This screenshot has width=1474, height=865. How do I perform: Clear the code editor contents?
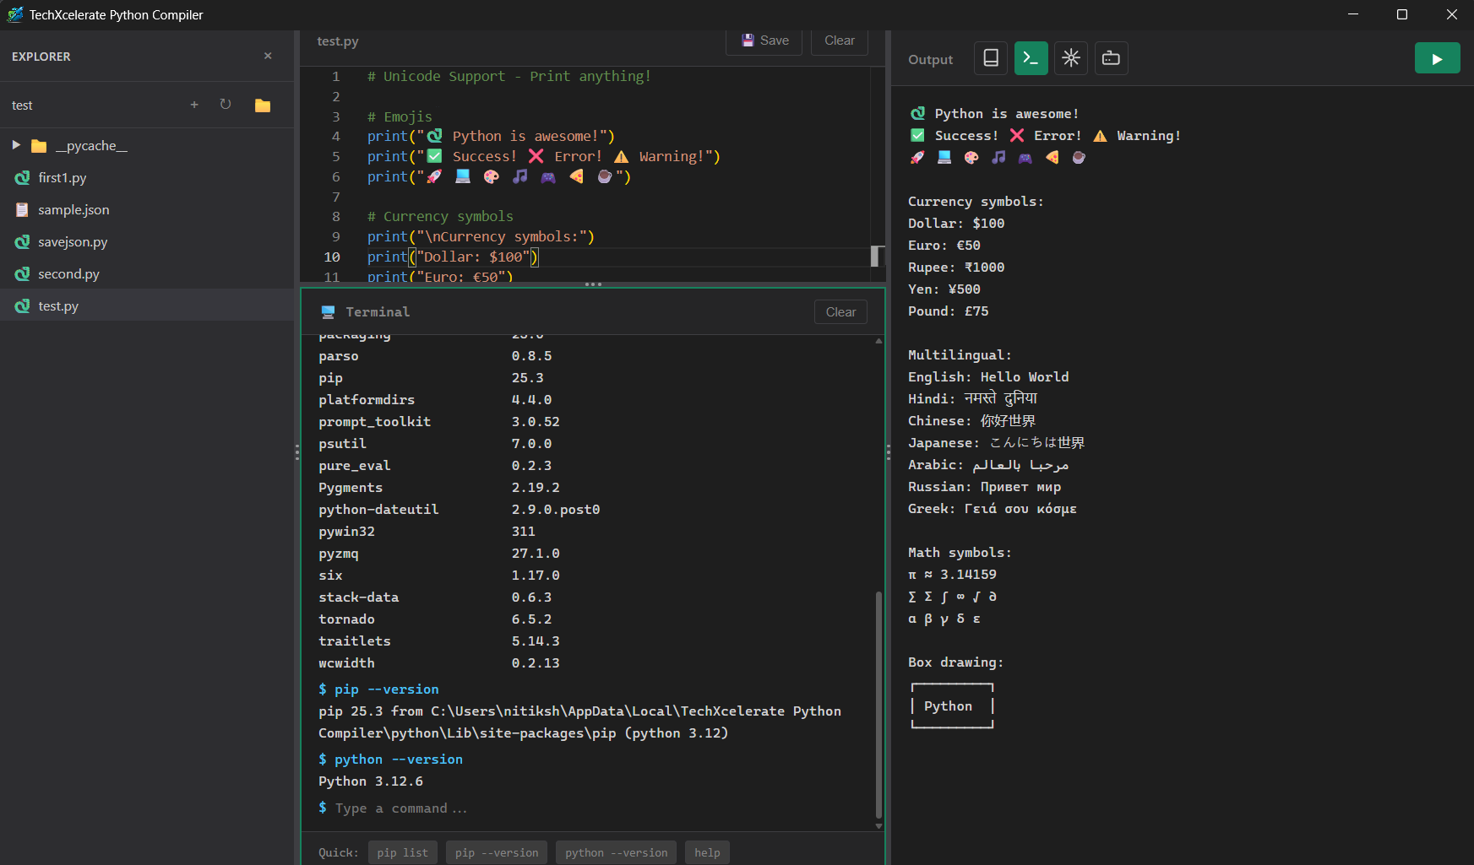pyautogui.click(x=839, y=40)
